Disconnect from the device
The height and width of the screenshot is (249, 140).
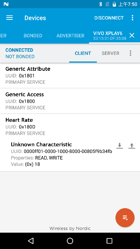click(x=109, y=18)
